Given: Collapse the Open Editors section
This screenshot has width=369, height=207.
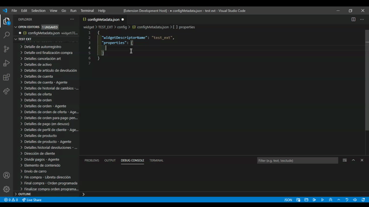Looking at the screenshot, I should click(29, 27).
